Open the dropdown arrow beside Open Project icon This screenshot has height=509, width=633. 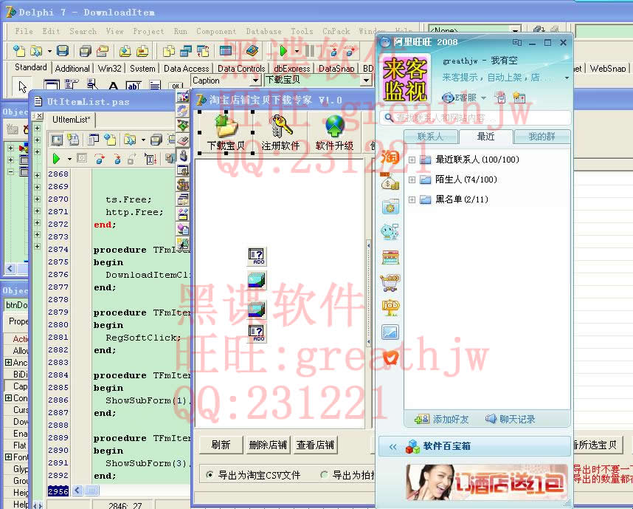[x=49, y=52]
